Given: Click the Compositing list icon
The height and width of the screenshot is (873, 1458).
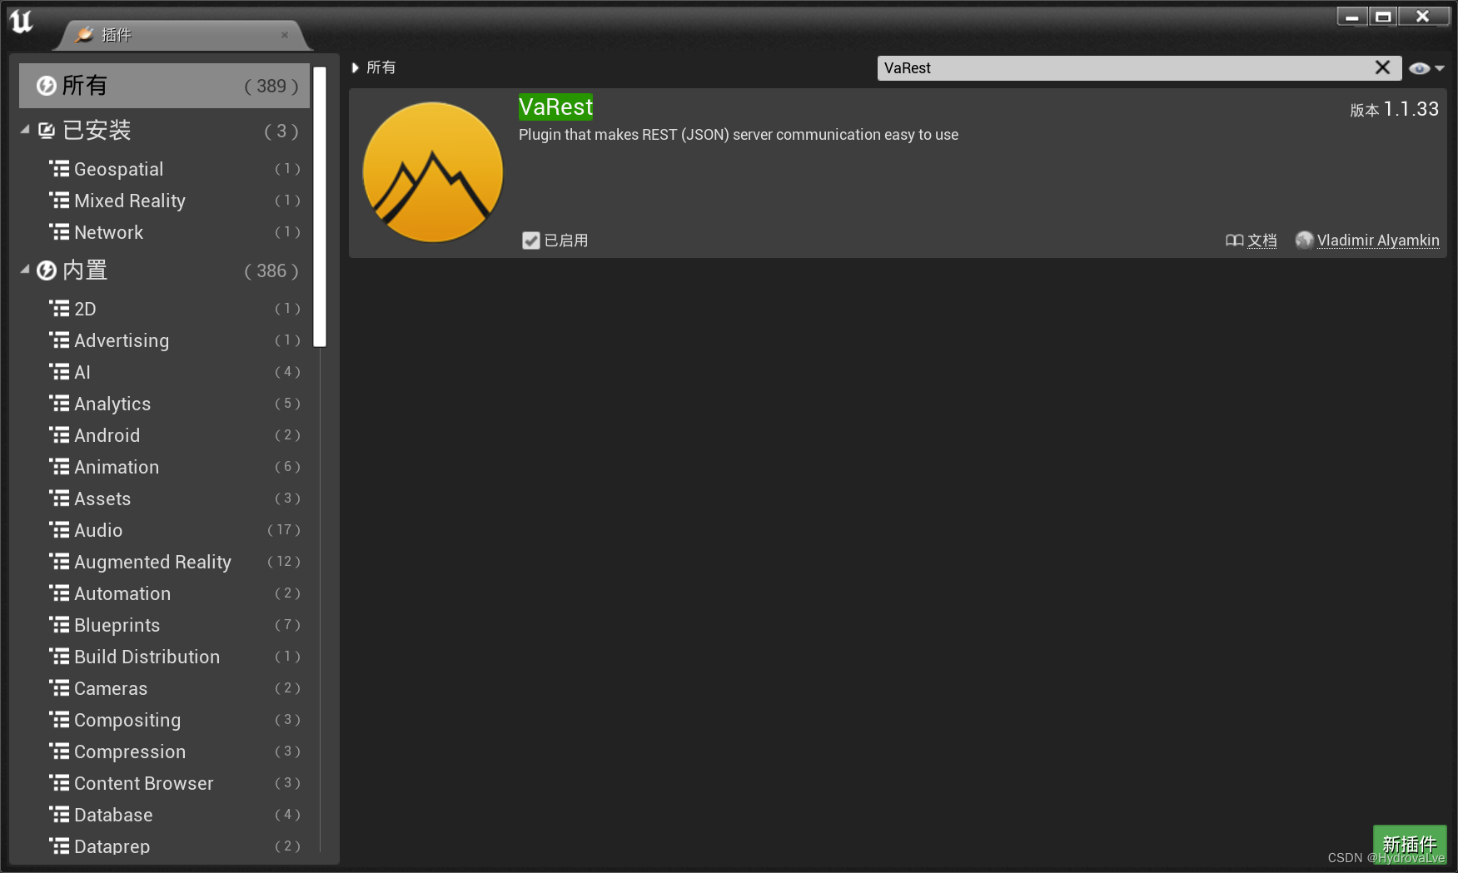Looking at the screenshot, I should coord(59,720).
